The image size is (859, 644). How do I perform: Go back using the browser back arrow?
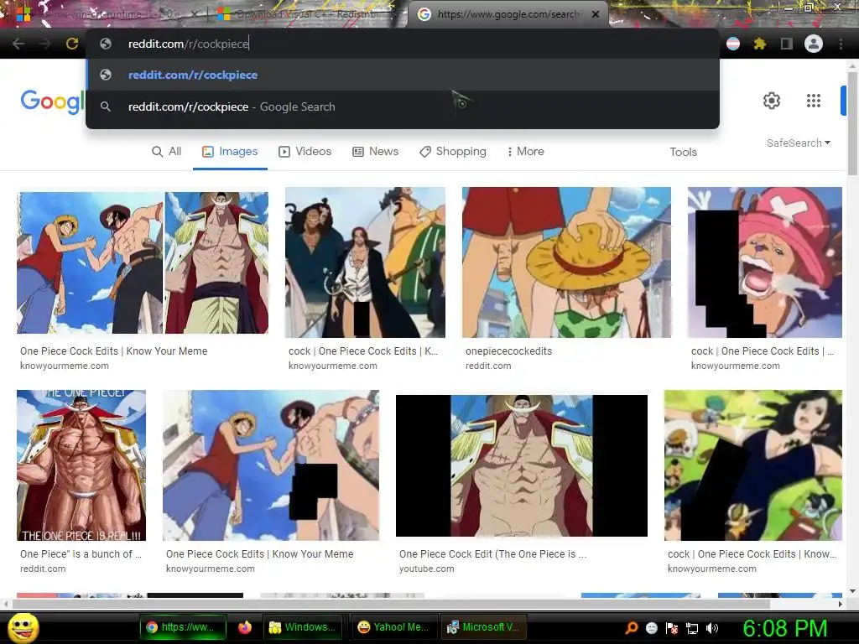pos(18,44)
